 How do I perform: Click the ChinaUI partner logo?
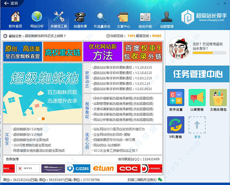(x=53, y=168)
